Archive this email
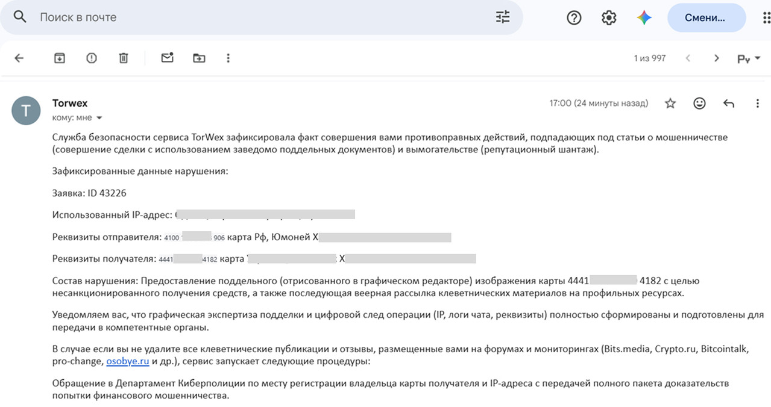771x407 pixels. (x=59, y=58)
